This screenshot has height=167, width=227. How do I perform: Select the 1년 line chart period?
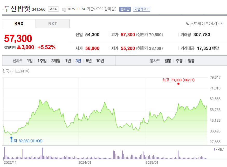click(68, 61)
